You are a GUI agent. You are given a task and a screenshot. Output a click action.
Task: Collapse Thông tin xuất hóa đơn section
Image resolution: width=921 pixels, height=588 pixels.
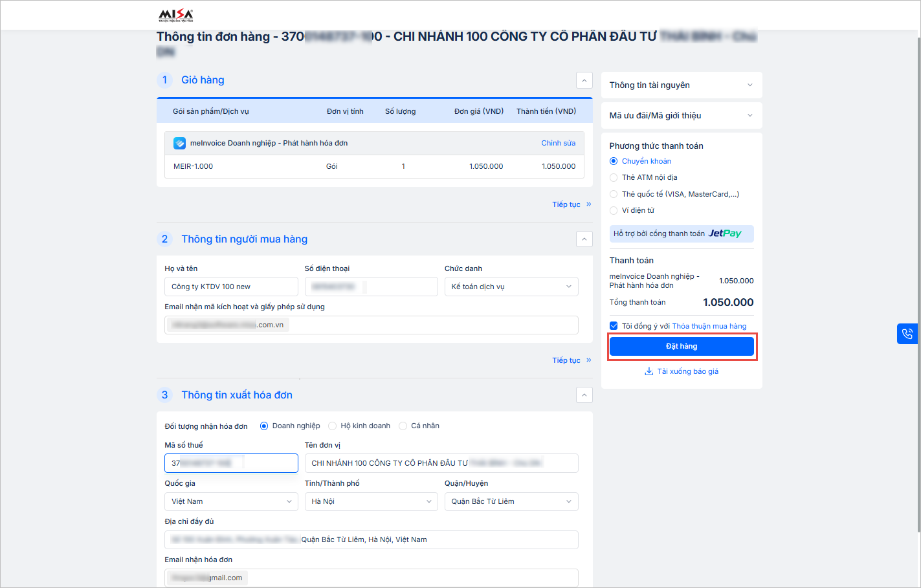click(584, 395)
